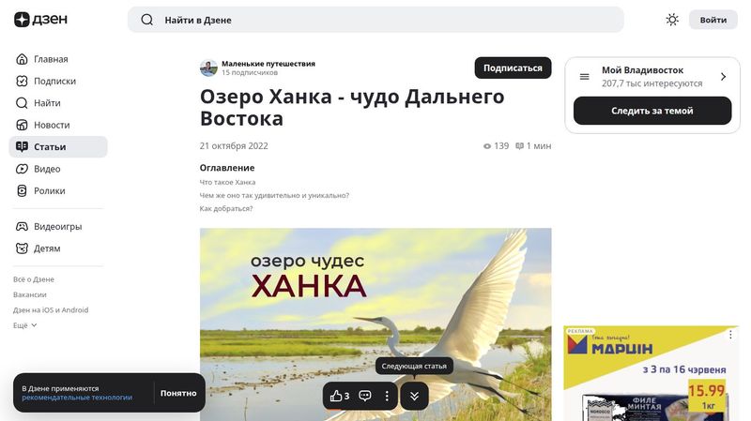Expand the Ещё footer dropdown
Screen dimensions: 751x421
click(x=25, y=325)
